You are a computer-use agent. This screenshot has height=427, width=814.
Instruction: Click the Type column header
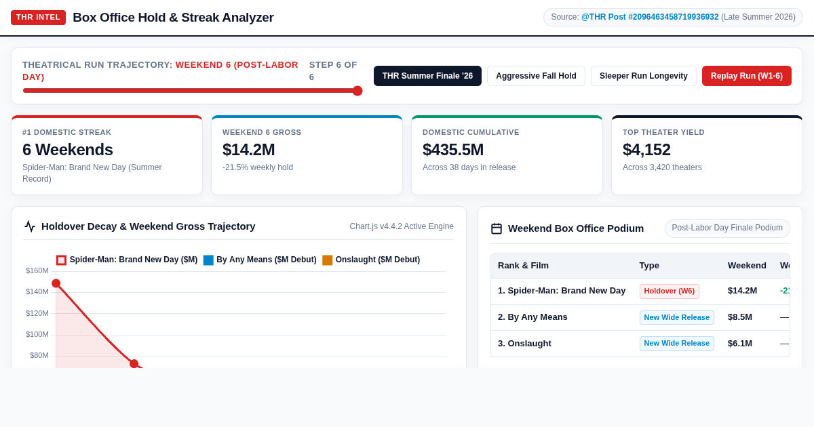click(649, 266)
